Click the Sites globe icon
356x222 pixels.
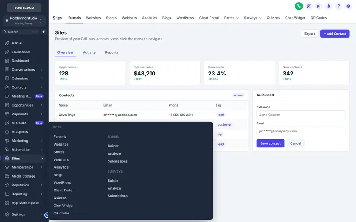pyautogui.click(x=7, y=159)
